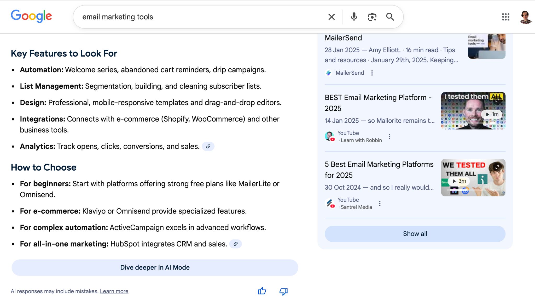Open the source link chip beside Analytics bullet

208,146
